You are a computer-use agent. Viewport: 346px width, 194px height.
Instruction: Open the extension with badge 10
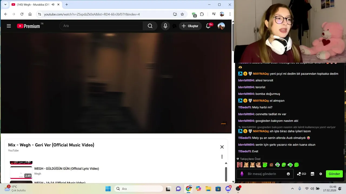click(194, 15)
